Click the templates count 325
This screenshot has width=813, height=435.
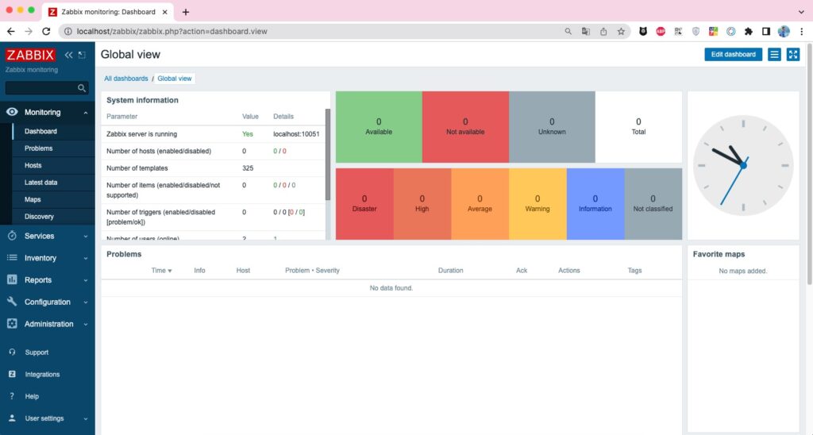click(x=248, y=168)
